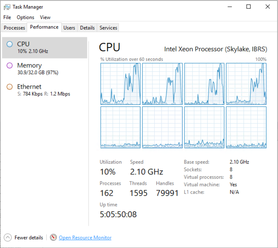The height and width of the screenshot is (248, 278).
Task: Select the CPU blue circle icon
Action: pos(9,44)
